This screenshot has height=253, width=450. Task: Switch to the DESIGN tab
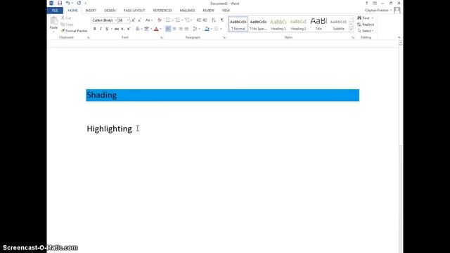110,11
